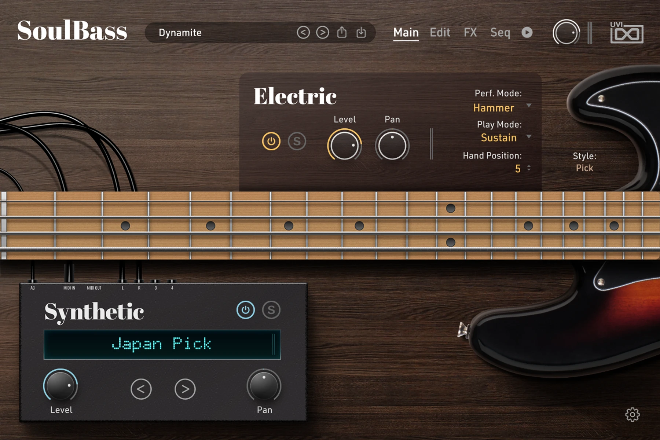Open the Perf. Mode Hammer dropdown
660x440 pixels.
(502, 107)
